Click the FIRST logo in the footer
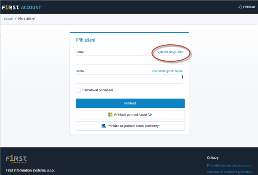Image resolution: width=258 pixels, height=175 pixels. [16, 160]
